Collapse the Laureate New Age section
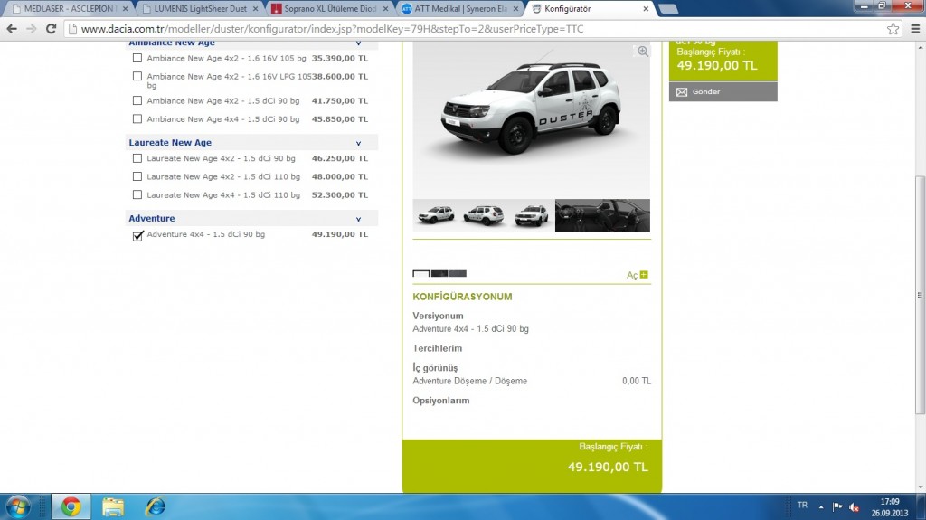Screen dimensions: 926x520 click(x=358, y=143)
